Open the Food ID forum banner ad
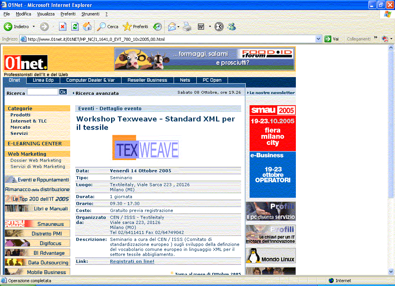The image size is (395, 286). (204, 59)
